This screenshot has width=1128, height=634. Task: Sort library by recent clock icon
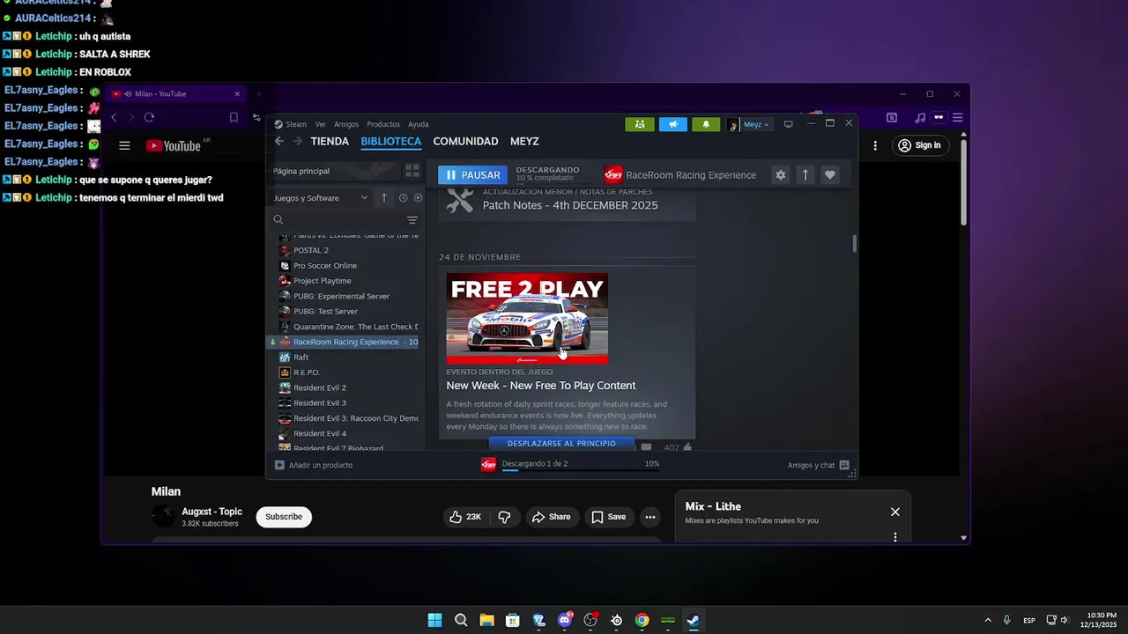point(403,198)
